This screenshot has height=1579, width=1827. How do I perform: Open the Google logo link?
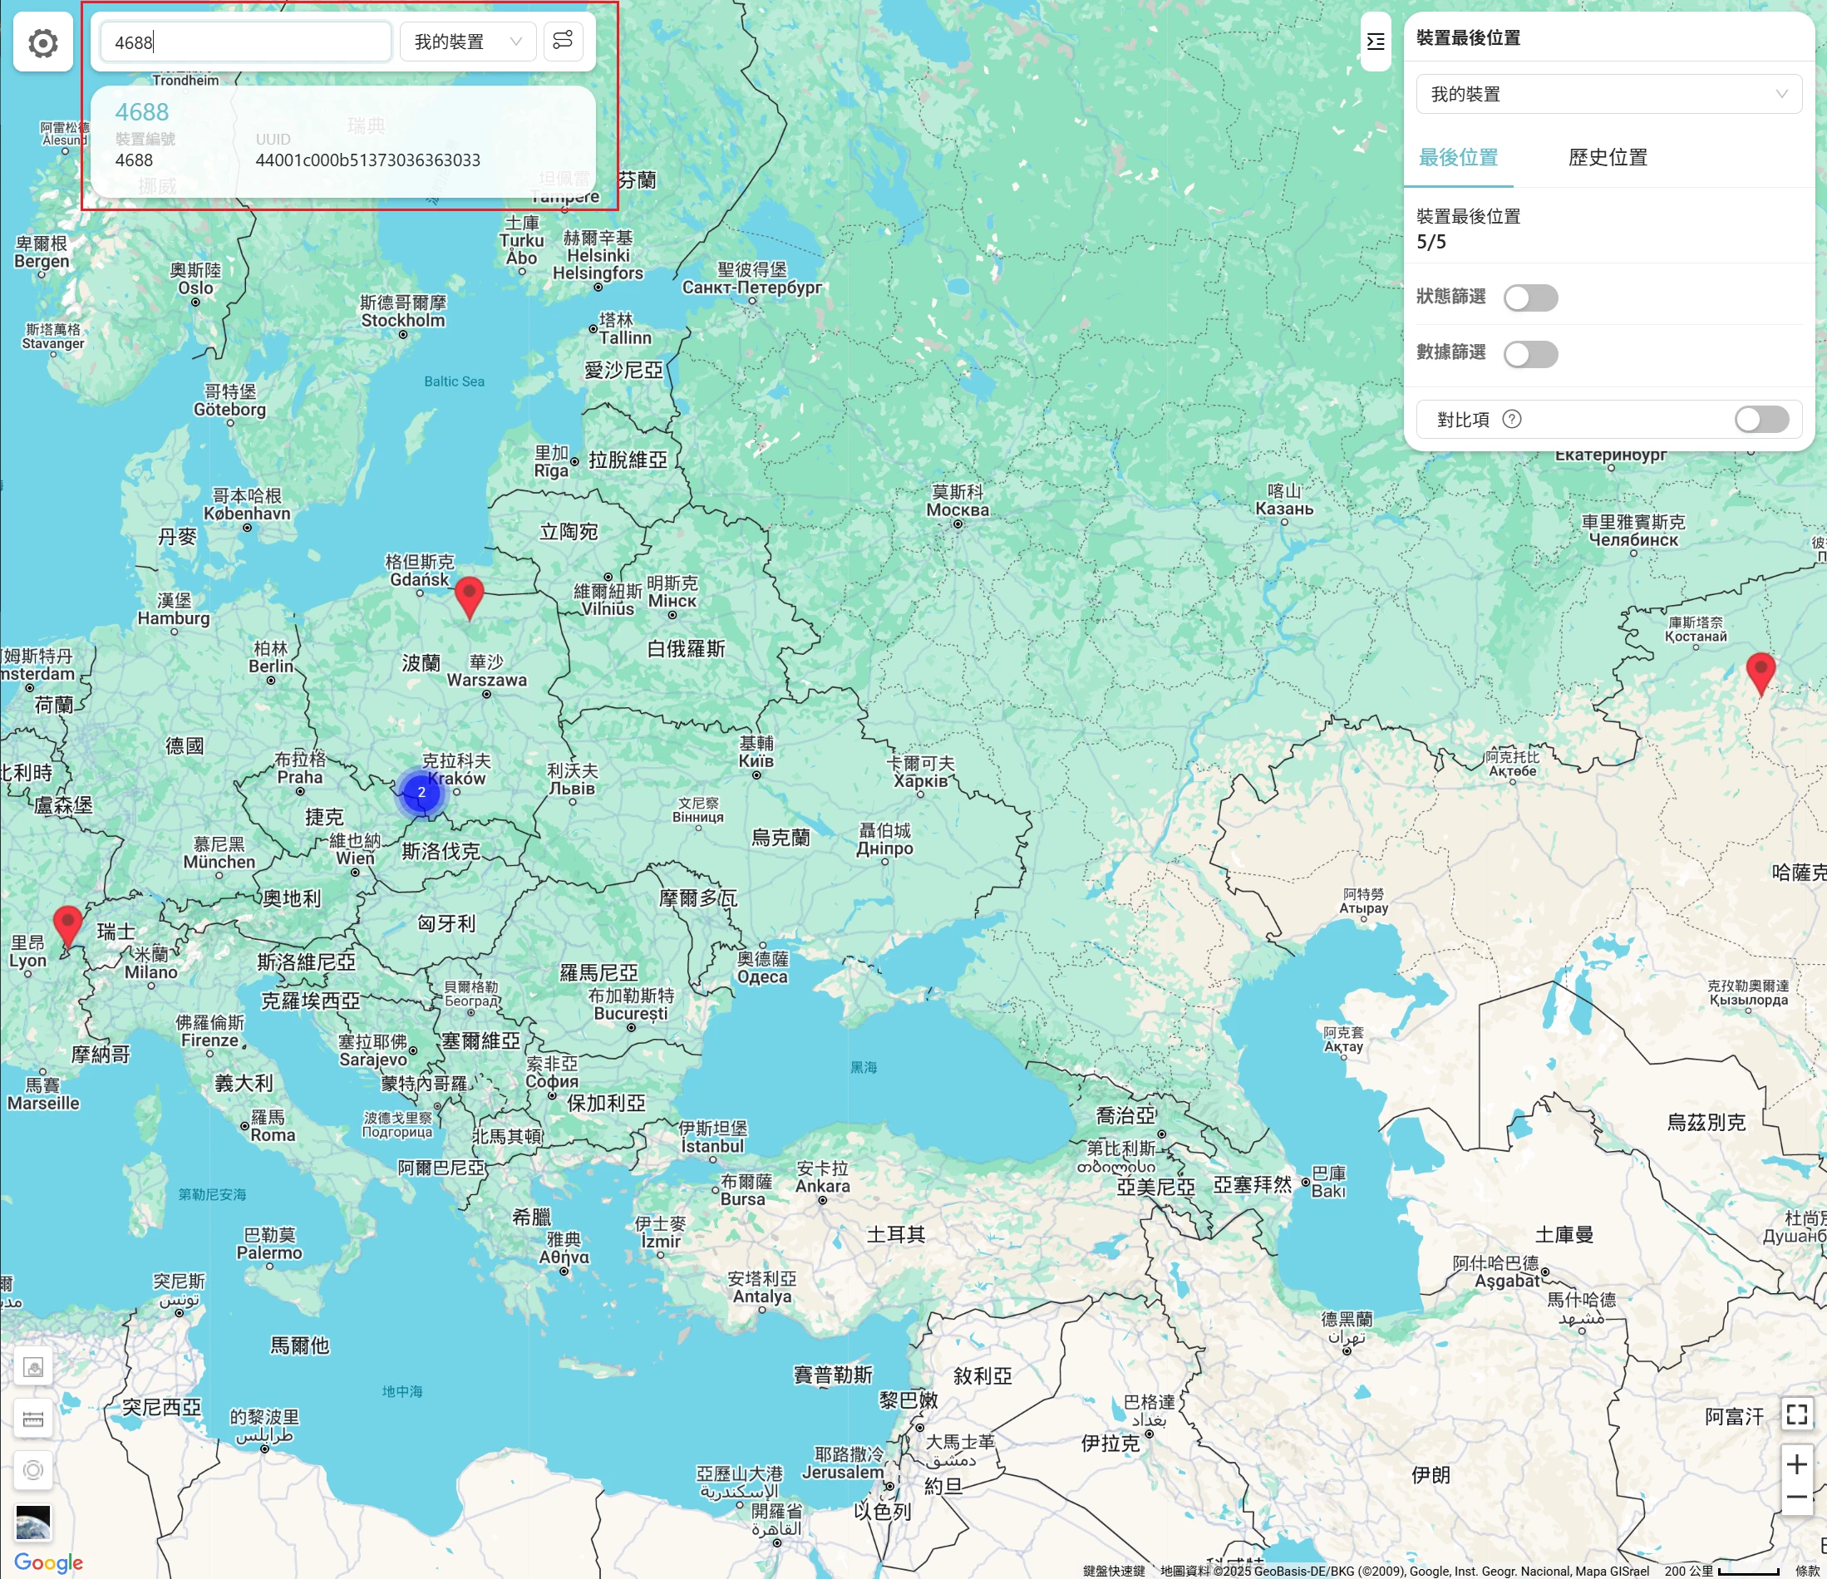[48, 1562]
